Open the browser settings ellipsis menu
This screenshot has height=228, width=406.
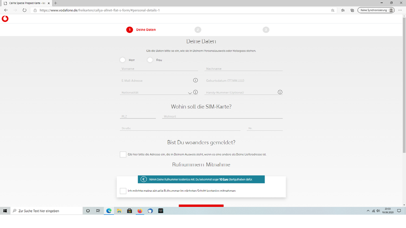coord(400,10)
